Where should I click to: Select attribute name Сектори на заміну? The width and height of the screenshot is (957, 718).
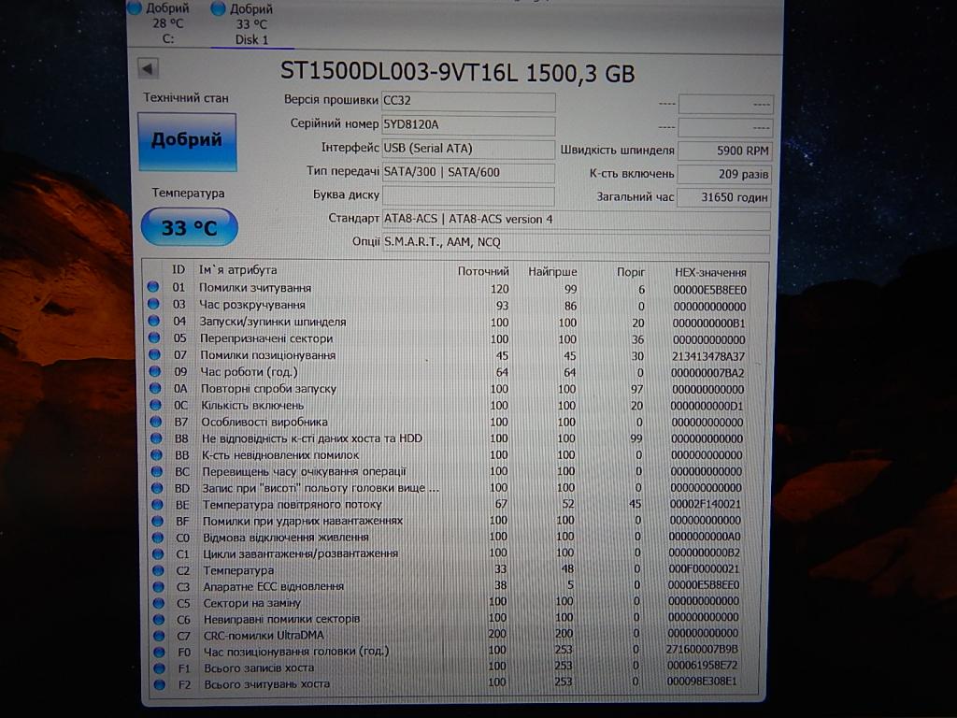[252, 603]
